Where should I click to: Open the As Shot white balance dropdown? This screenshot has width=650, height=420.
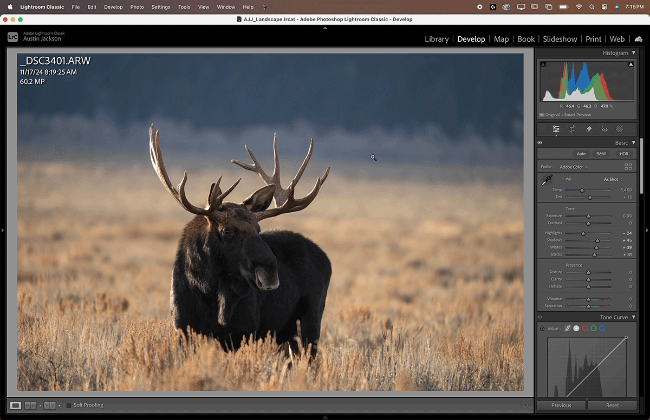tap(613, 179)
